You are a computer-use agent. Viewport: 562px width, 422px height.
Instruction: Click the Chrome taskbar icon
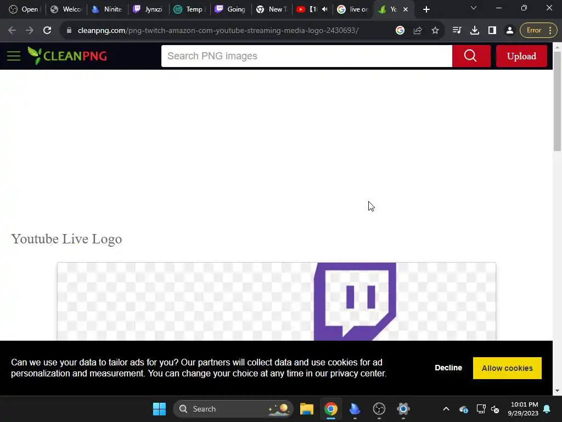pyautogui.click(x=330, y=409)
